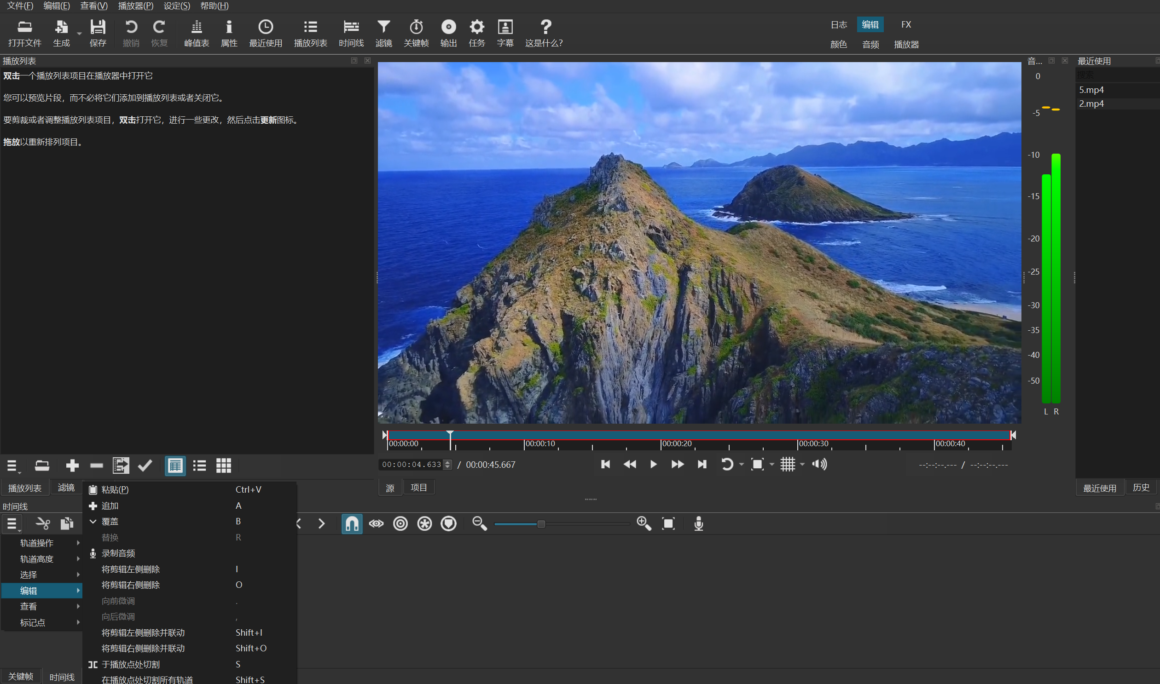Toggle the ripple all tracks icon
The height and width of the screenshot is (684, 1160).
pos(424,523)
